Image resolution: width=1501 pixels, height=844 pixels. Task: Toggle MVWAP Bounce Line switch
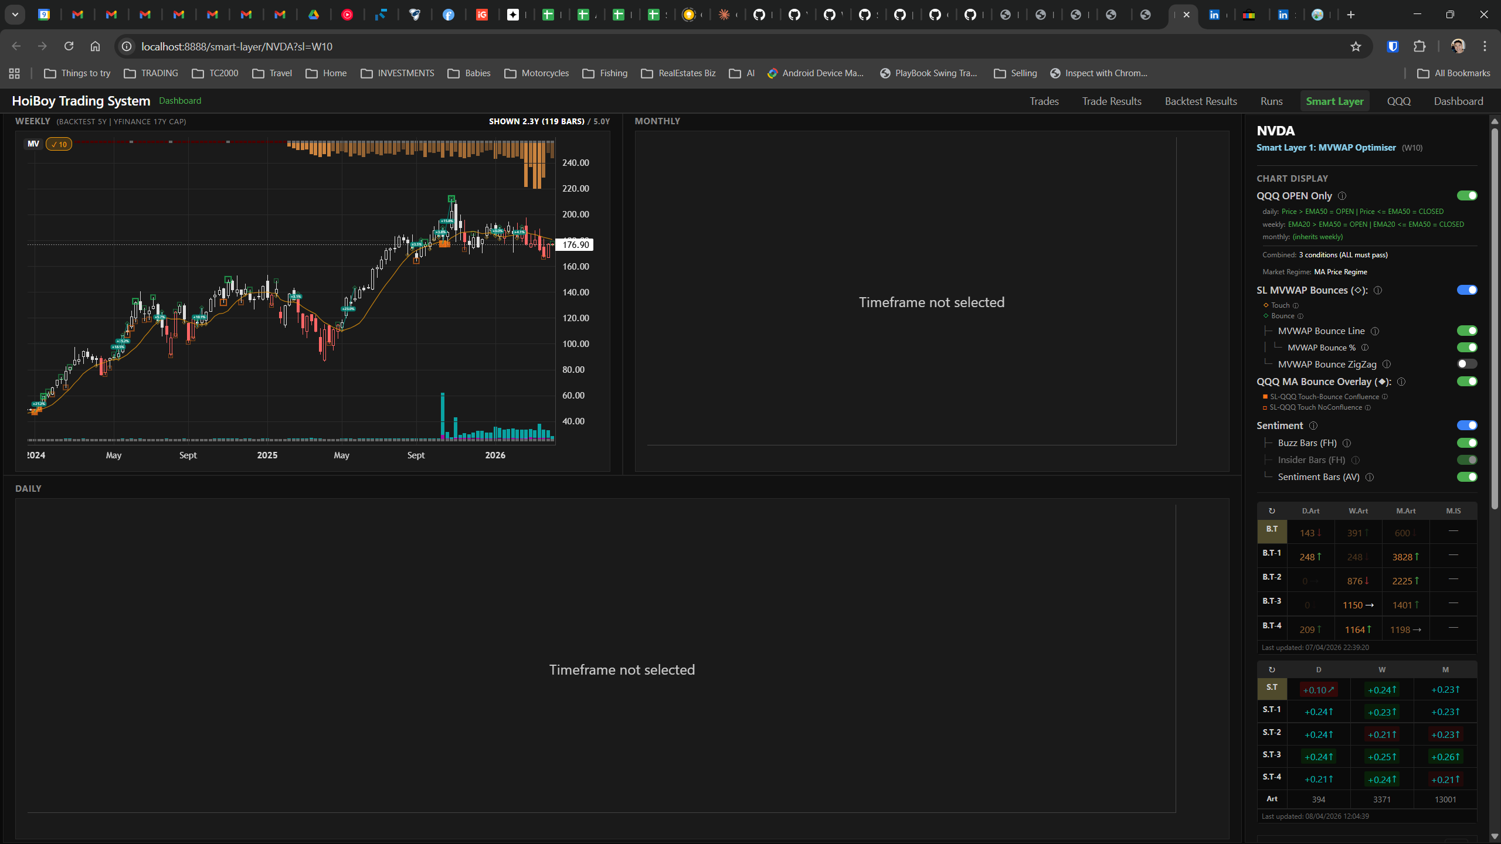click(x=1467, y=331)
